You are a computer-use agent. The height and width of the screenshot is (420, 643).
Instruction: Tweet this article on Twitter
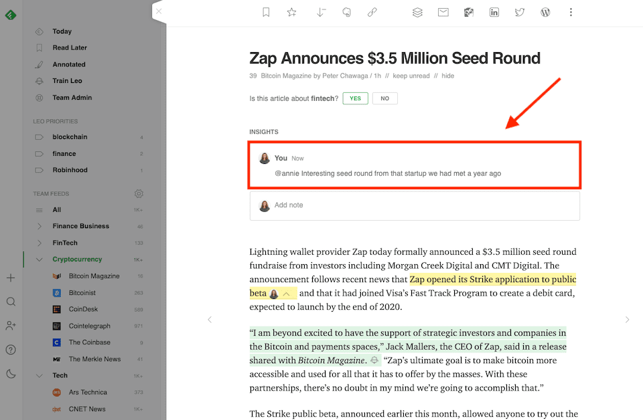coord(520,12)
